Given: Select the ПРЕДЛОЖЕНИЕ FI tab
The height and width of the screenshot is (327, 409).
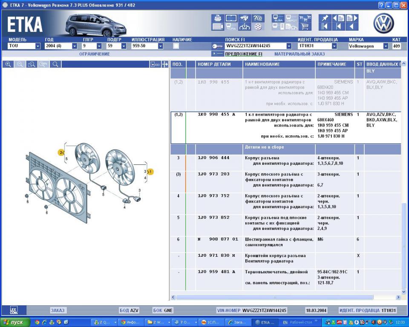Looking at the screenshot, I should (244, 54).
